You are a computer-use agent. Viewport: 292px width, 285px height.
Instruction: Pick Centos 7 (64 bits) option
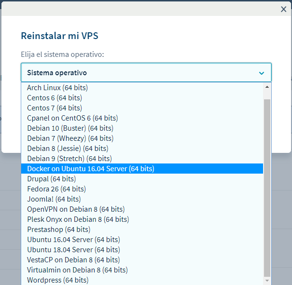(142, 108)
